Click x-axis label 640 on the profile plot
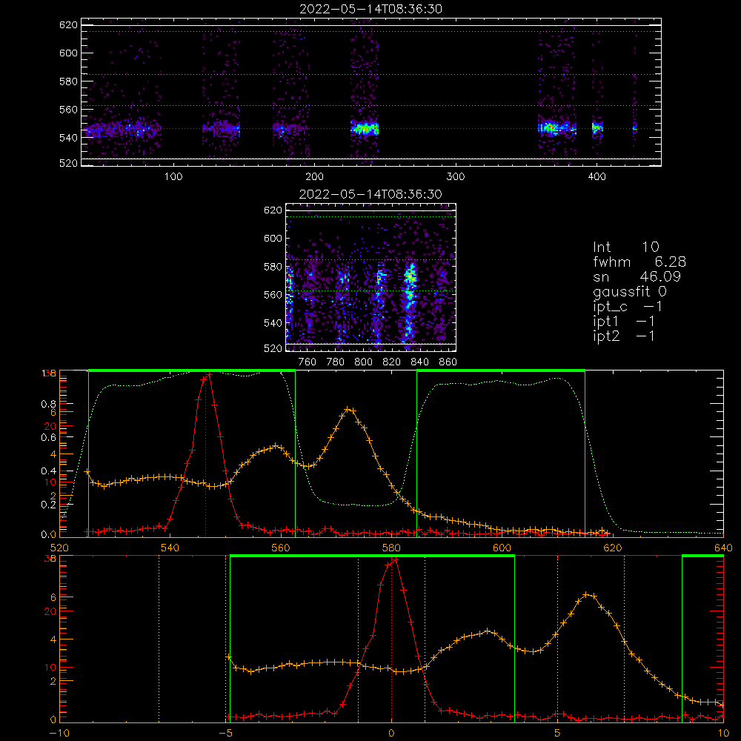 click(x=723, y=548)
